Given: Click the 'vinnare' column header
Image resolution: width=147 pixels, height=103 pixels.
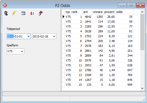Looking at the screenshot, I should 98,12.
